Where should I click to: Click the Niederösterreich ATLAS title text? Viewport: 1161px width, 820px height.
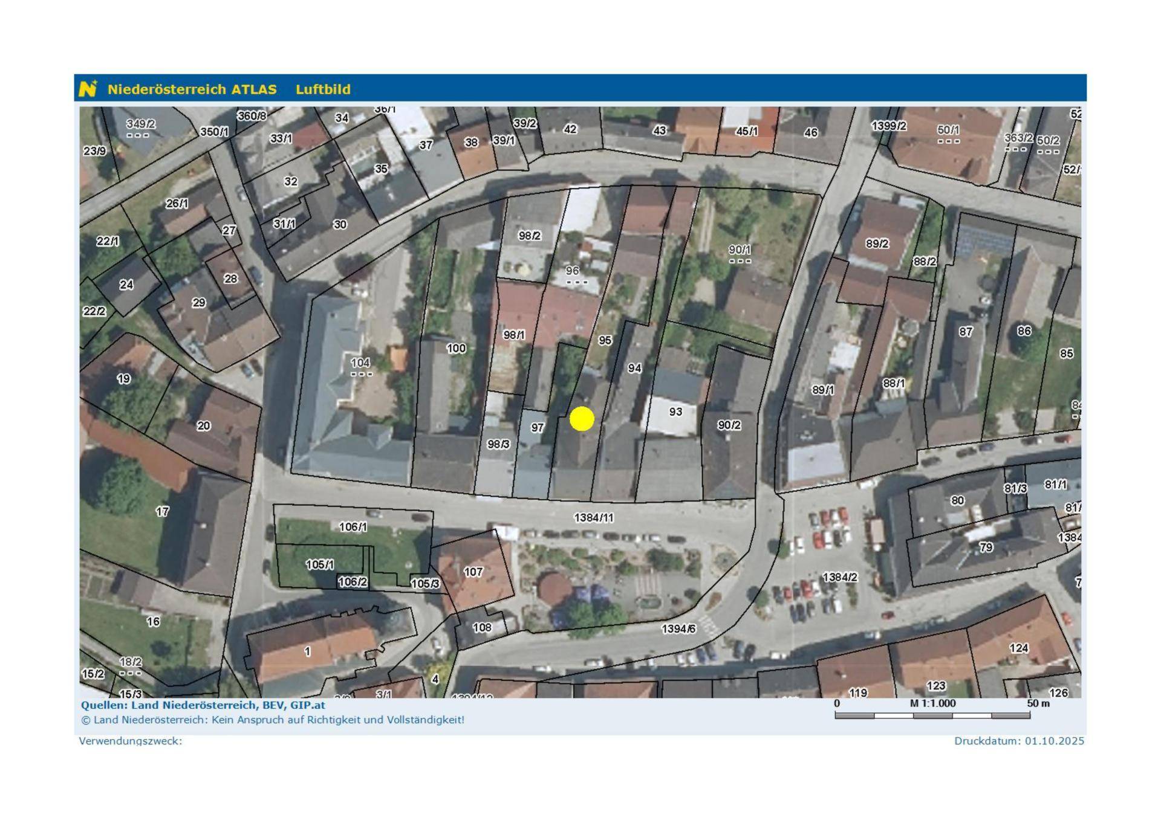pyautogui.click(x=192, y=89)
